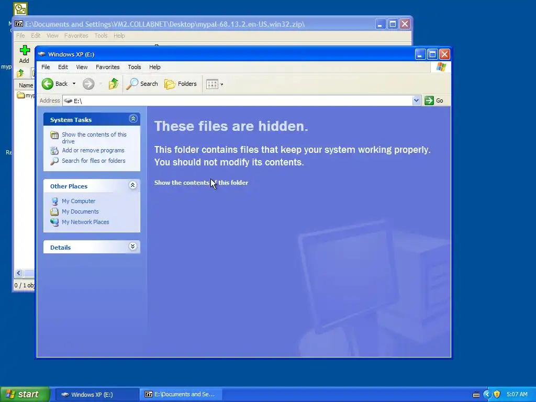Expand hidden tray icons arrow

point(487,395)
